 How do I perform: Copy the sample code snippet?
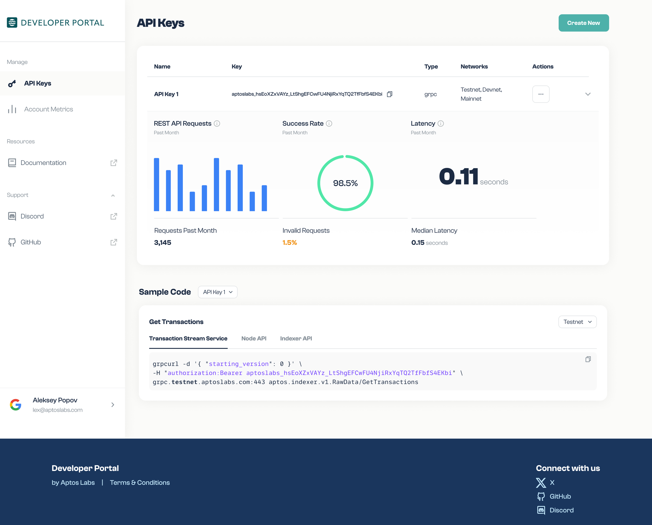(x=588, y=359)
